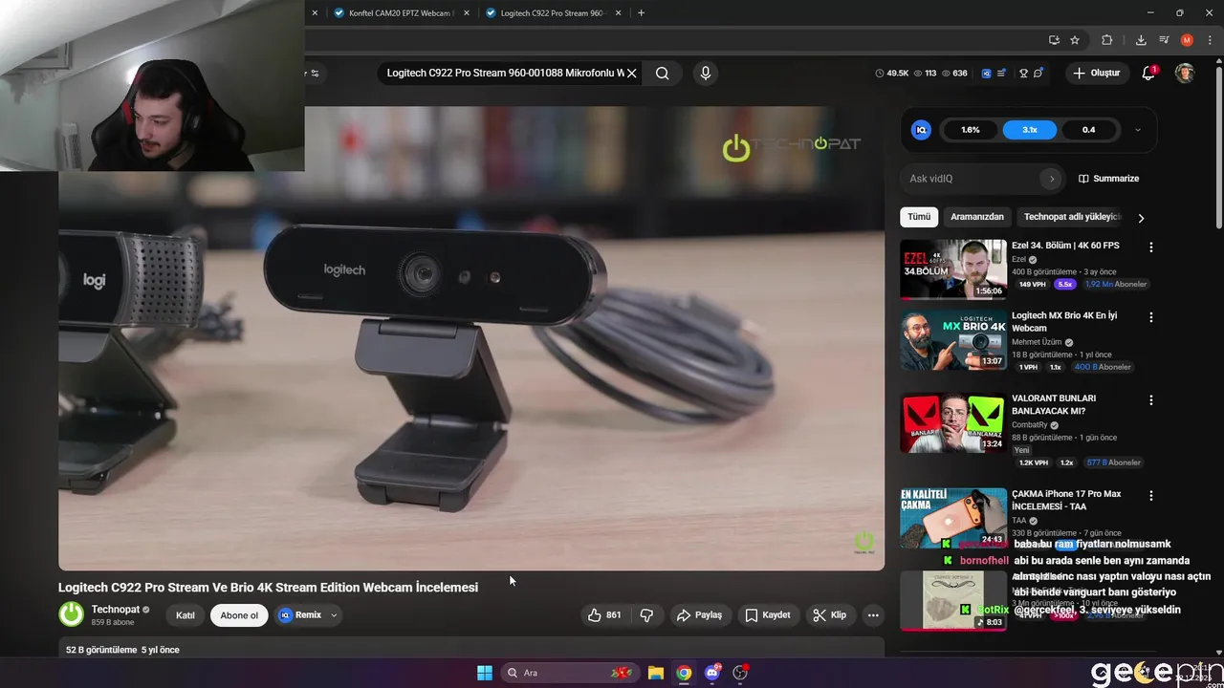Open vidIQ trophy icon in toolbar

1023,73
